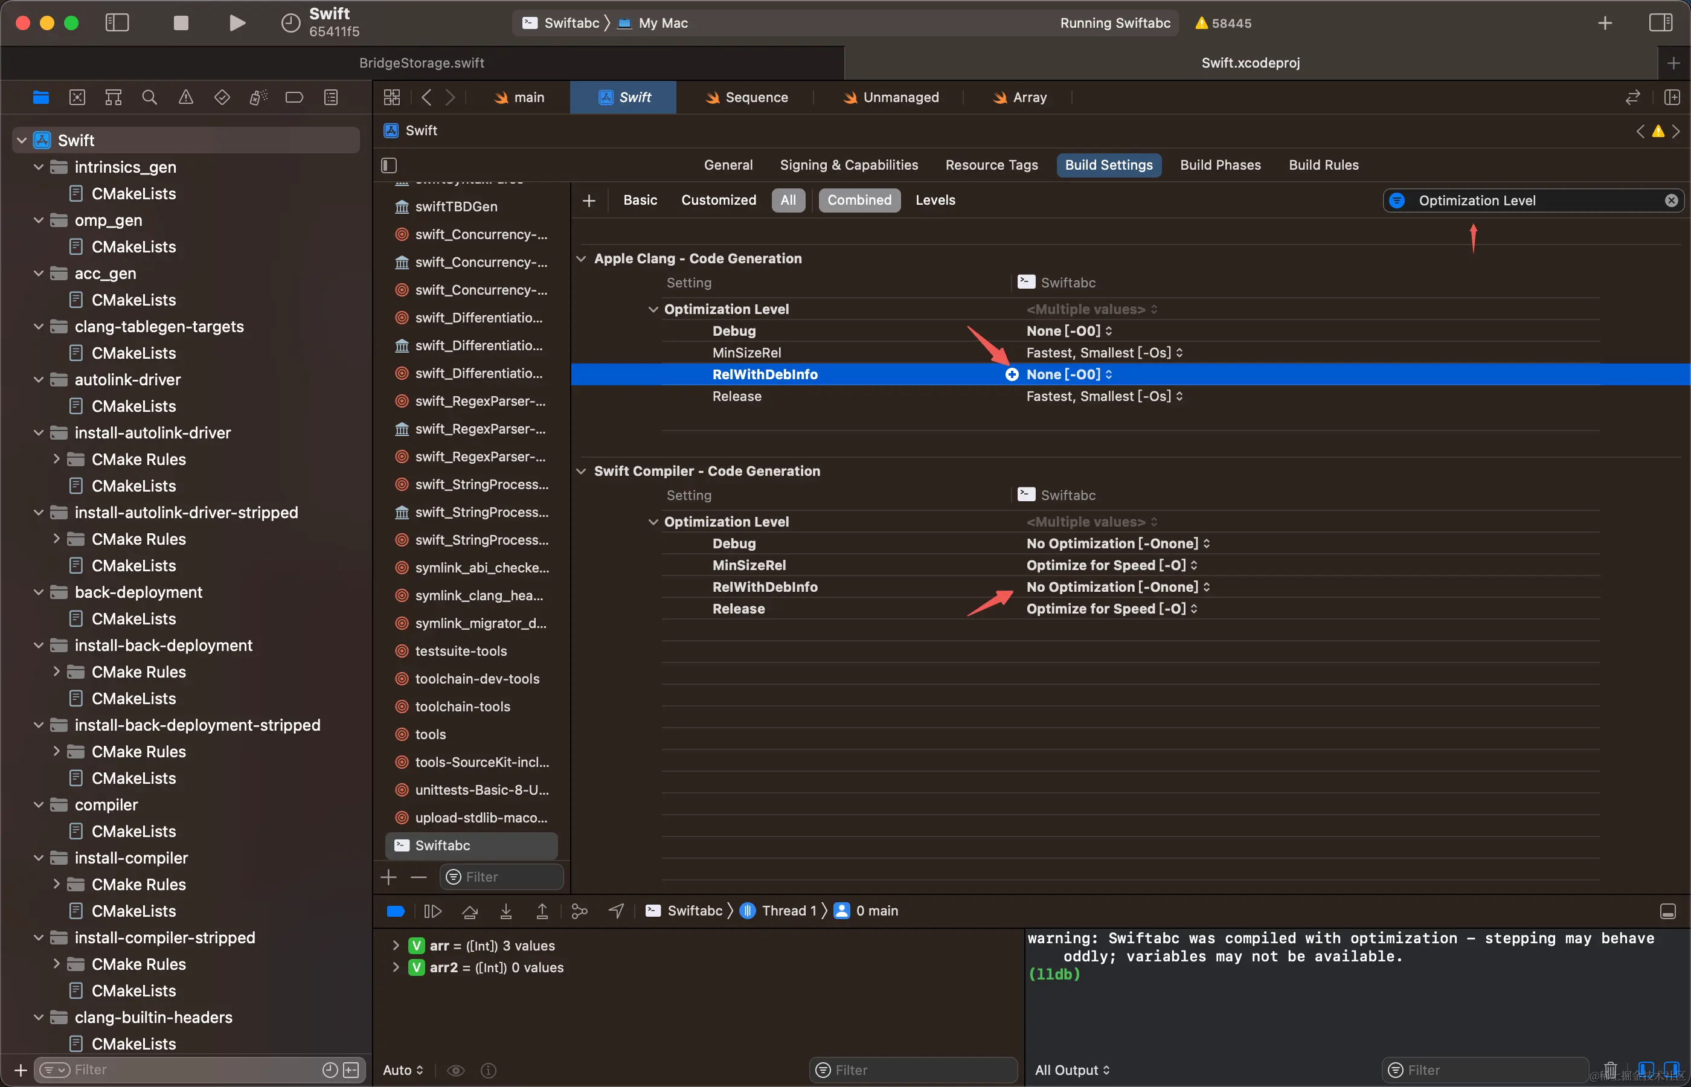1691x1087 pixels.
Task: Open the source control navigator
Action: pos(77,97)
